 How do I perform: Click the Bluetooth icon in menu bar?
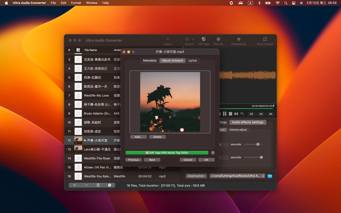pos(259,3)
